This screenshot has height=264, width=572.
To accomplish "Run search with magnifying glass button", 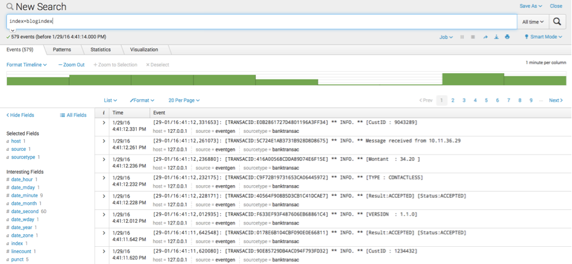I will tap(557, 22).
